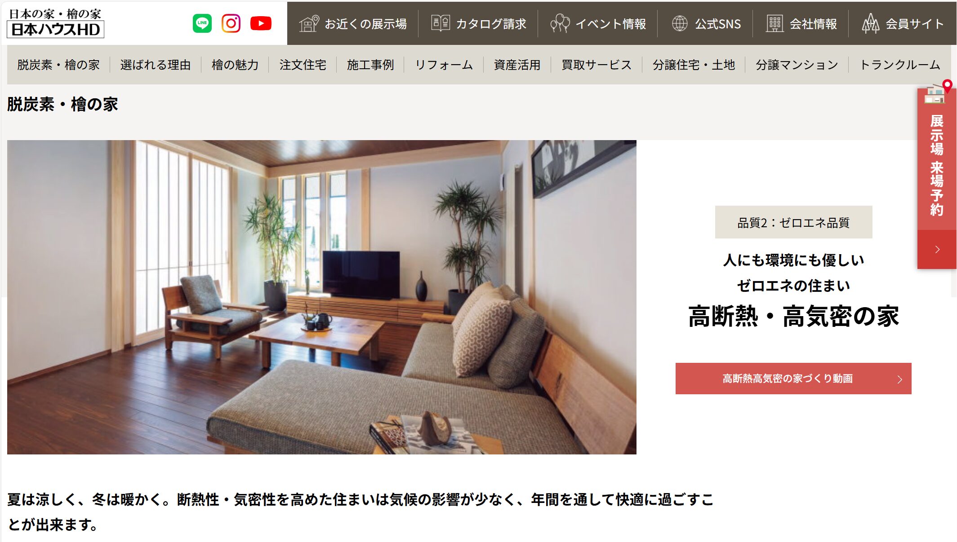Go to the リフォーム menu item

[x=444, y=65]
